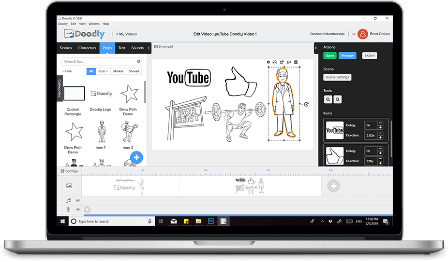
Task: Click the bring-to-front layer icon above character
Action: pyautogui.click(x=288, y=62)
